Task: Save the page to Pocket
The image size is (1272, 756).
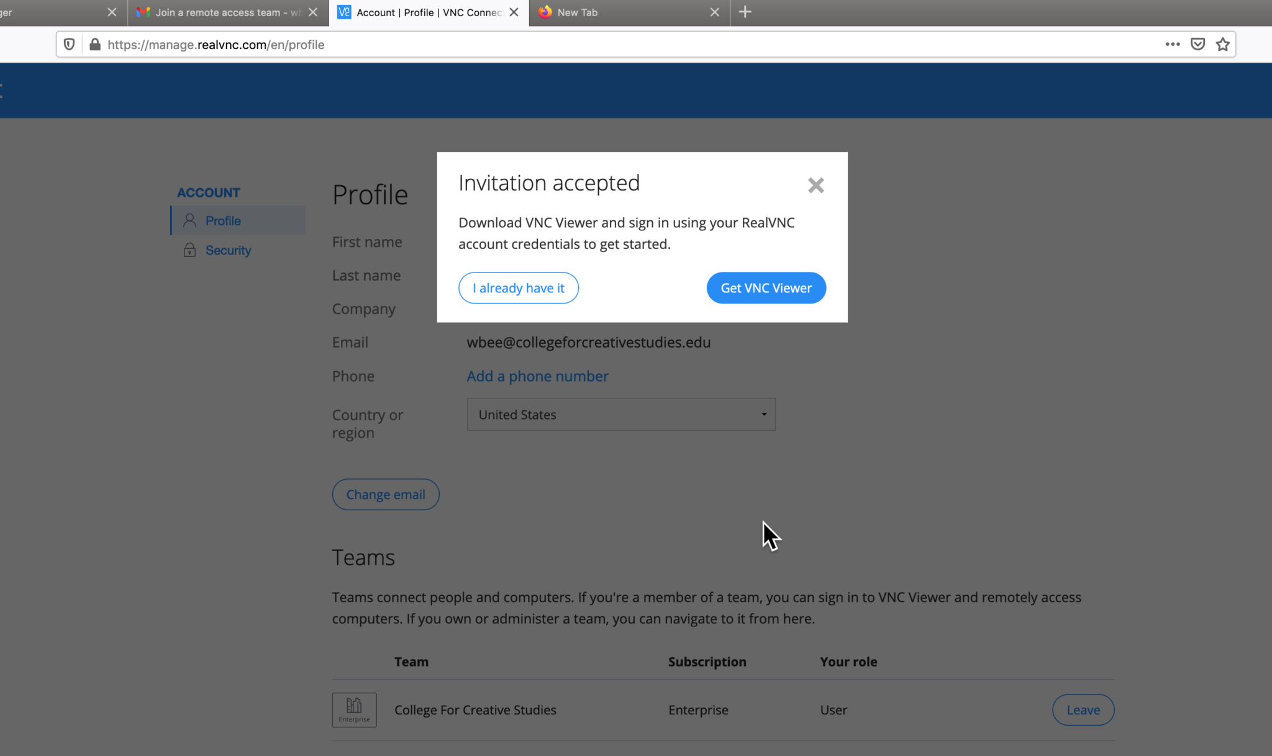Action: [1197, 44]
